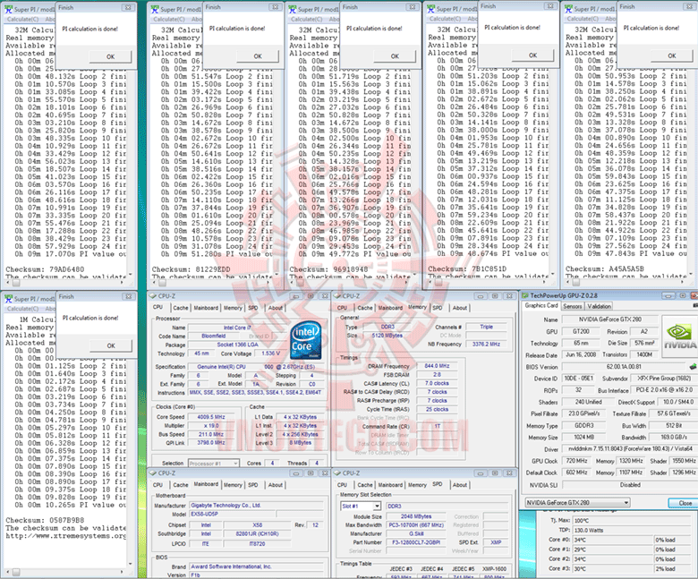Click title icon of CPU-Z Motherboard window
The width and height of the screenshot is (698, 579).
click(153, 473)
